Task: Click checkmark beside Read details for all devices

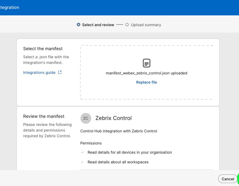Action: [82, 152]
